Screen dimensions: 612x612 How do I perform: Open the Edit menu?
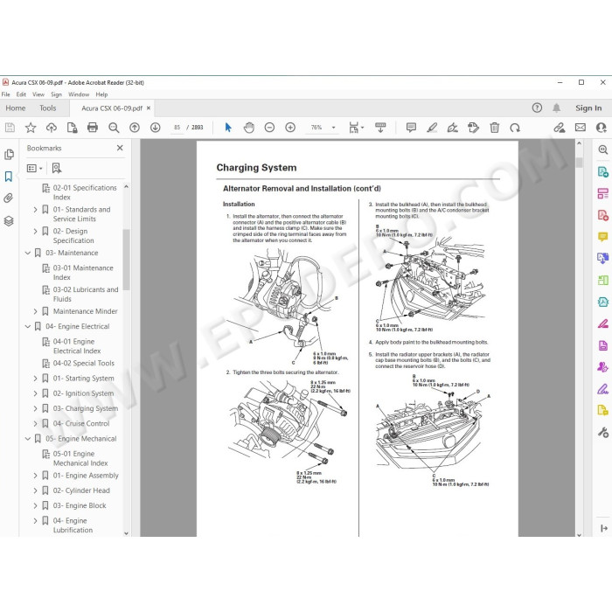[x=21, y=94]
